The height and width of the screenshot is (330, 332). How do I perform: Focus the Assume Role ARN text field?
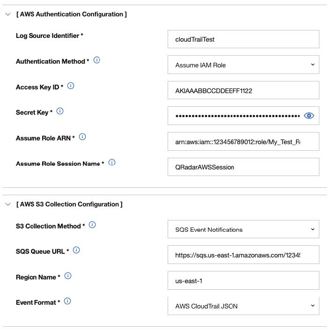(x=243, y=142)
